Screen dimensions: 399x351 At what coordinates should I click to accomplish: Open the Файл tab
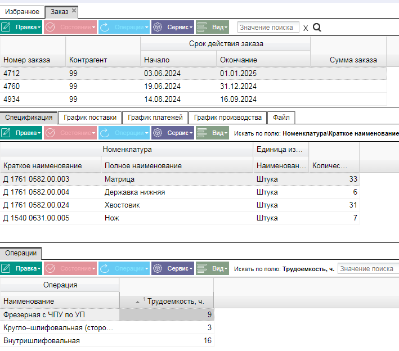[281, 118]
